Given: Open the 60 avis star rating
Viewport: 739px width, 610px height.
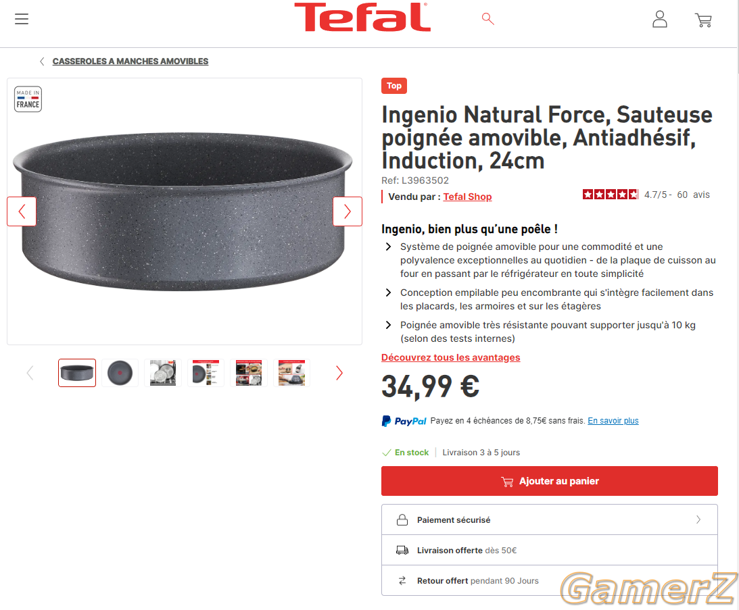Looking at the screenshot, I should (x=646, y=195).
